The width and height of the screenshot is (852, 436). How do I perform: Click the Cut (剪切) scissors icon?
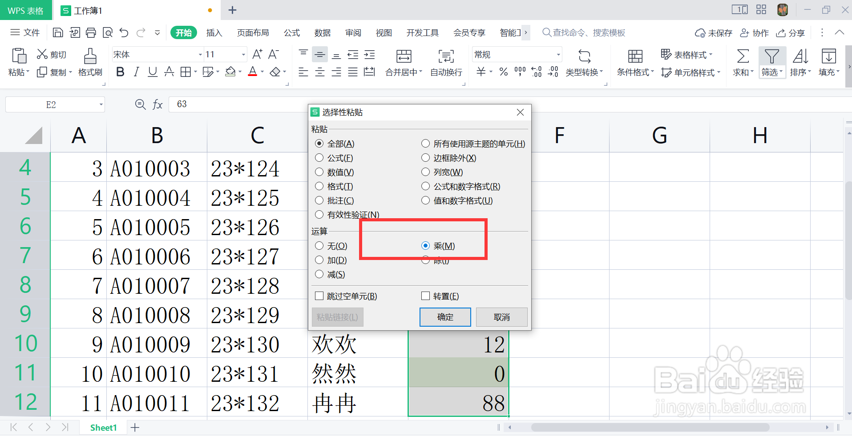tap(42, 54)
